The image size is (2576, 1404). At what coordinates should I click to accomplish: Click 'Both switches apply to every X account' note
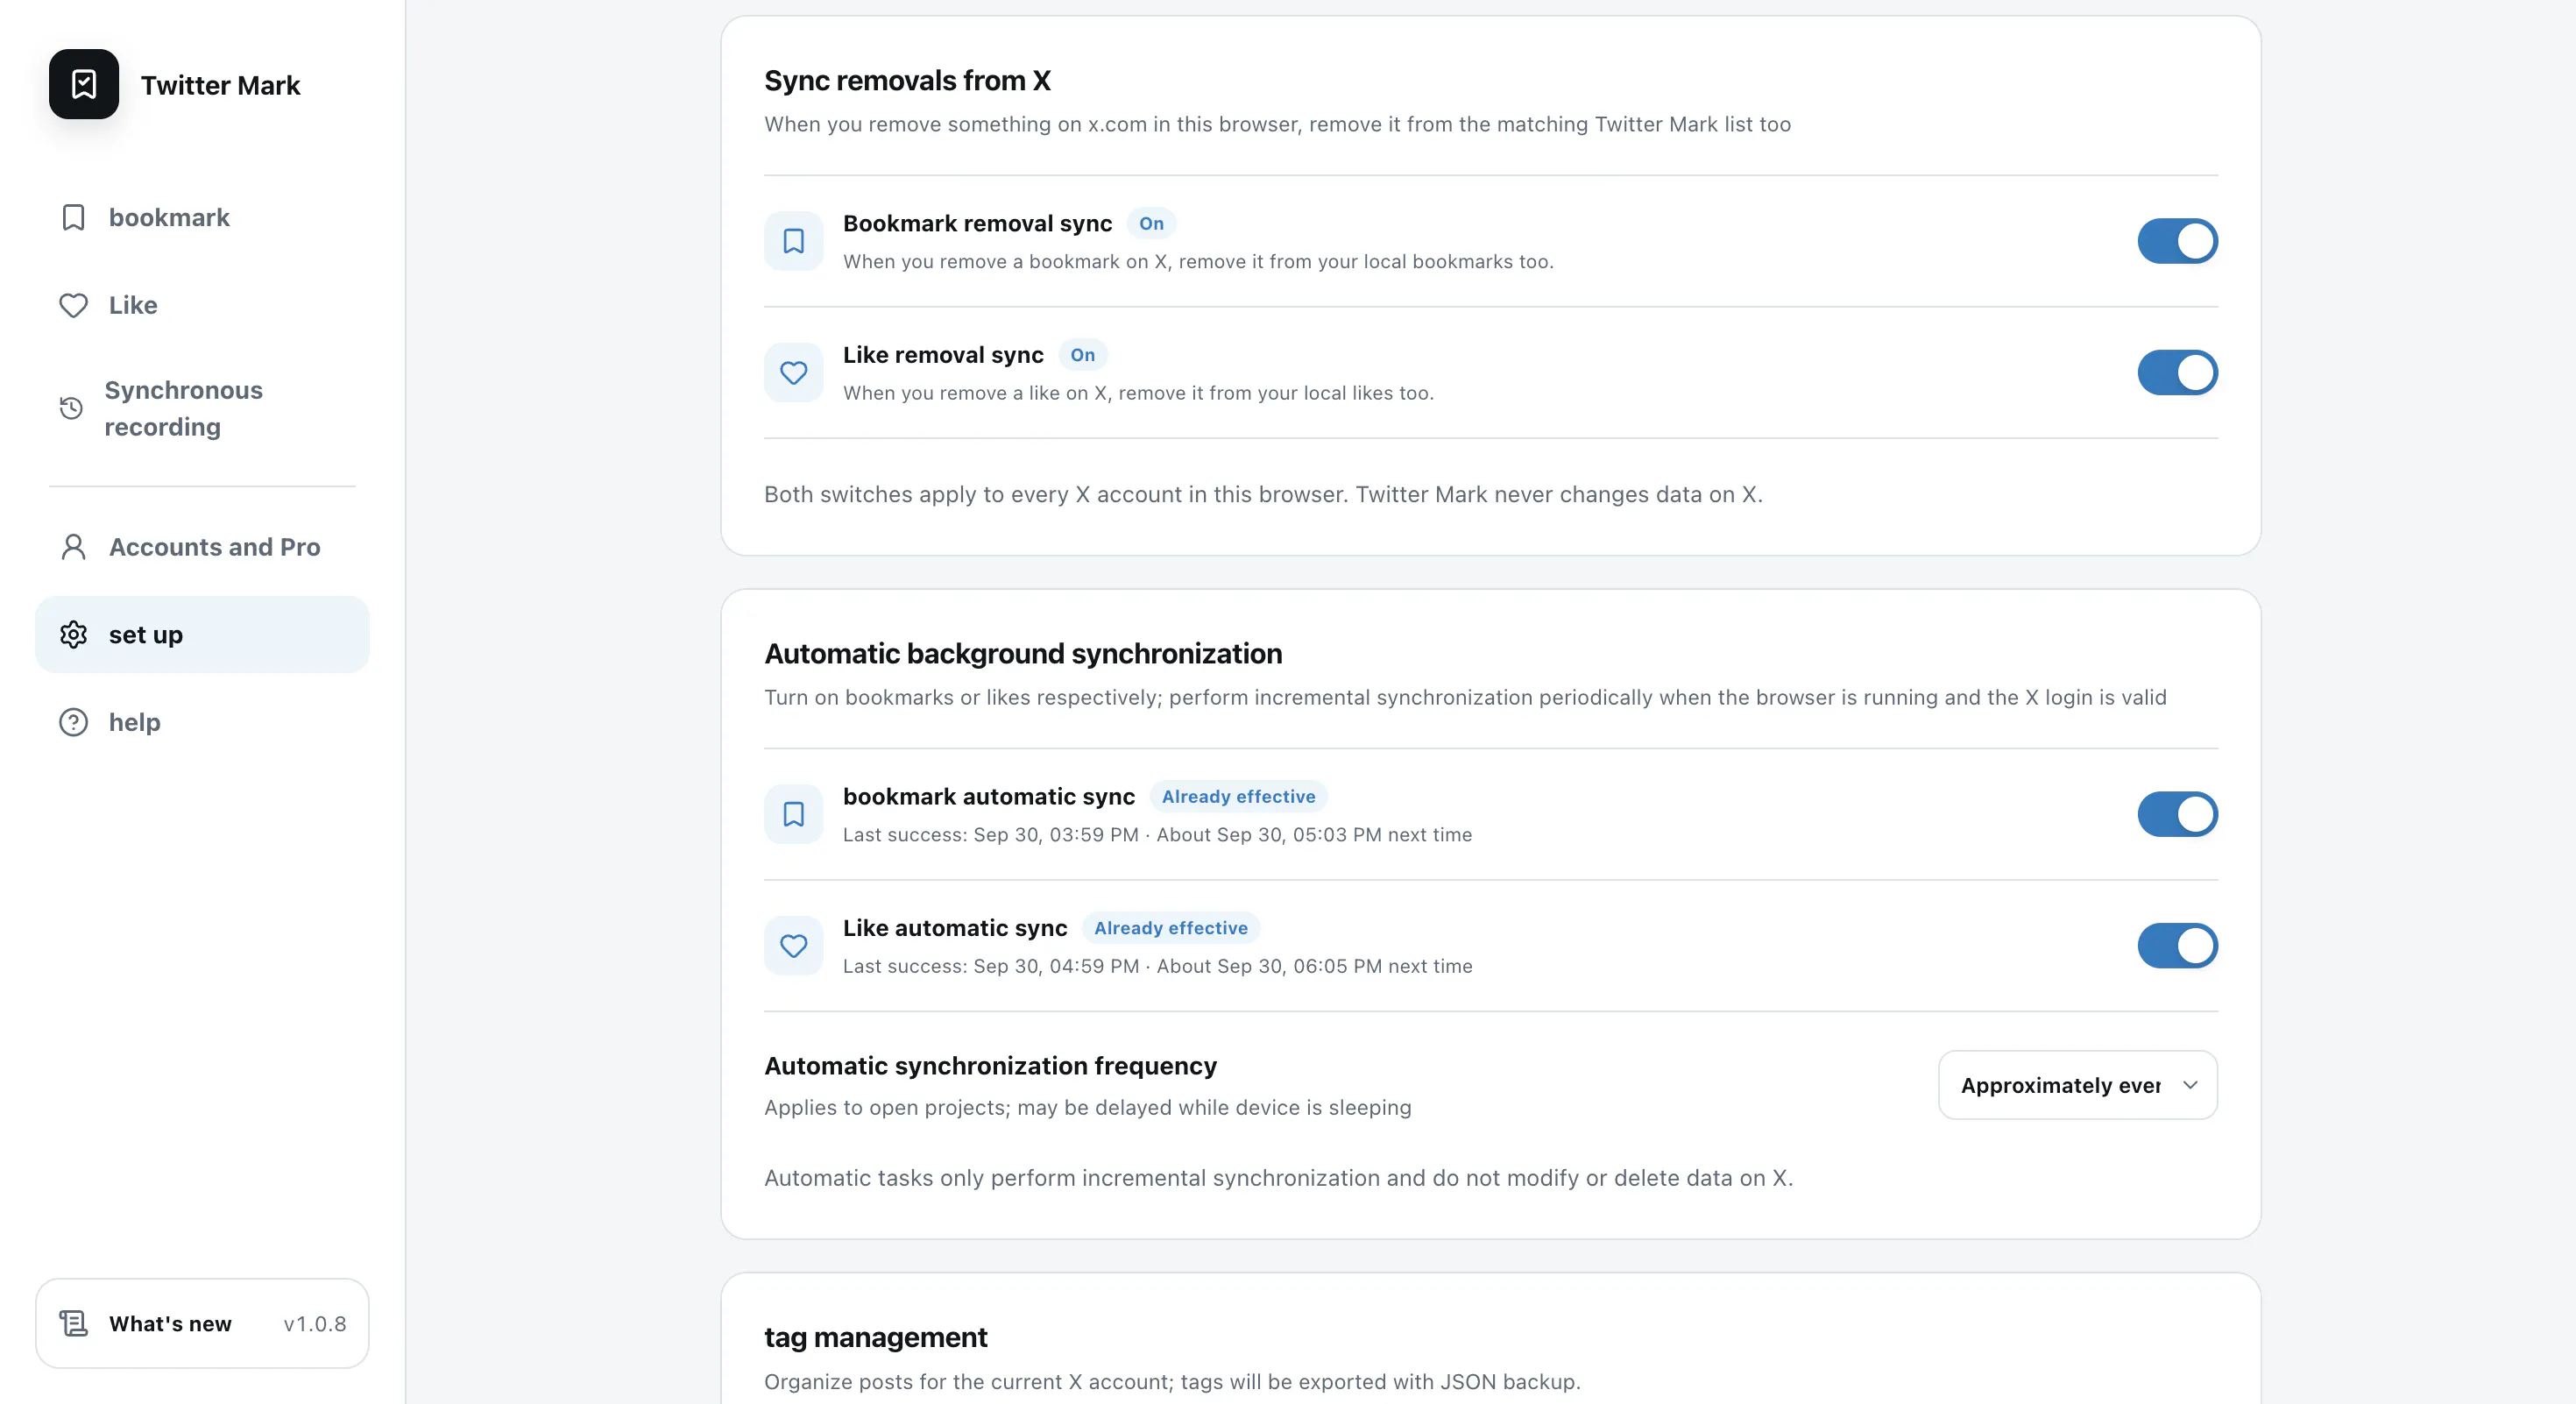click(1263, 494)
